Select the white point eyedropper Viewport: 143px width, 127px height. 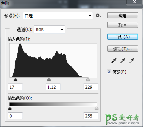tap(131, 60)
